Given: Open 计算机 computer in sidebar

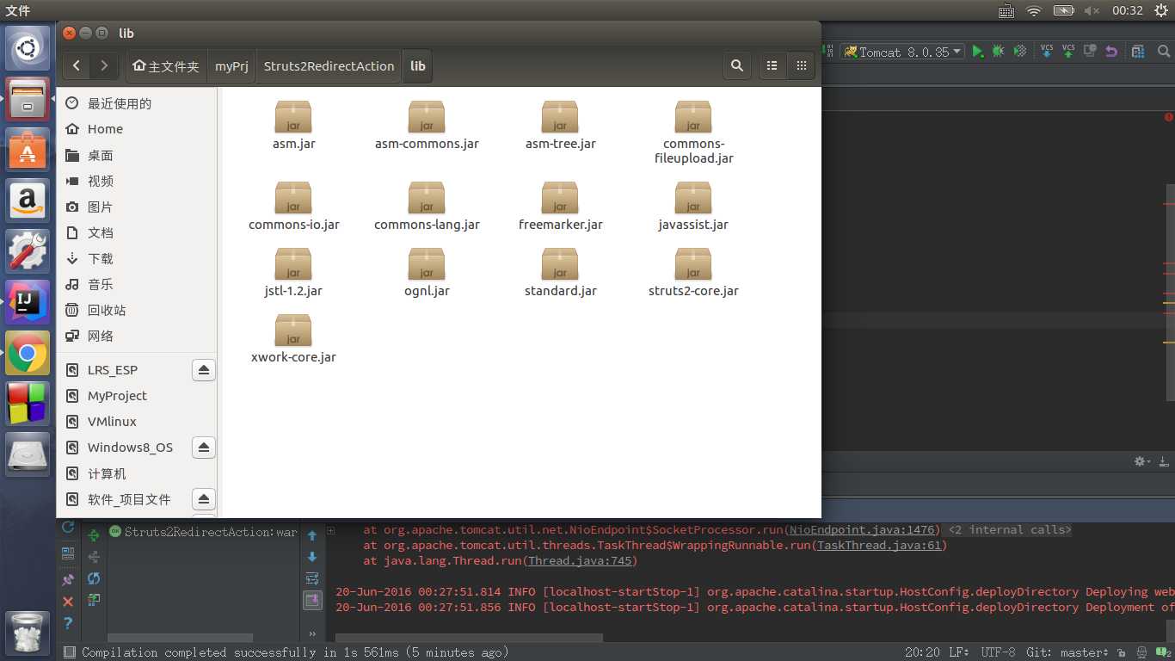Looking at the screenshot, I should (x=137, y=473).
